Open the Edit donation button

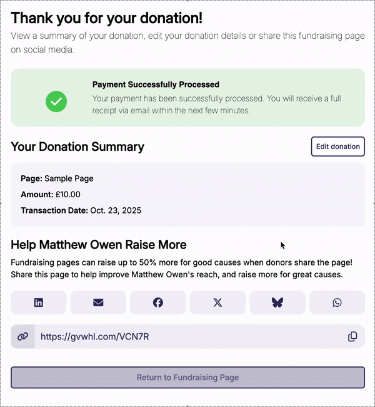tap(337, 147)
